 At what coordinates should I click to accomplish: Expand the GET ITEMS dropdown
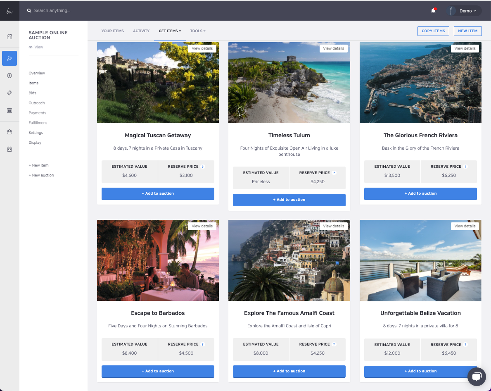click(170, 31)
